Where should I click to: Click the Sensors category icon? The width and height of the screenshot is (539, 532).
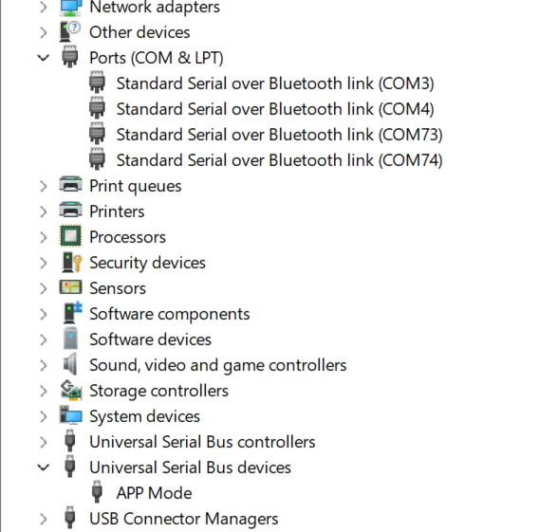click(71, 287)
